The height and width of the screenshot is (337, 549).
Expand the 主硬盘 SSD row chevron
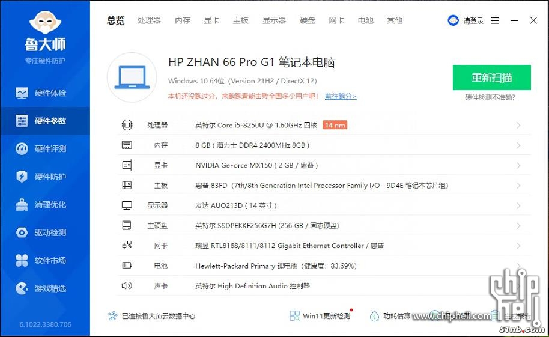click(x=518, y=226)
